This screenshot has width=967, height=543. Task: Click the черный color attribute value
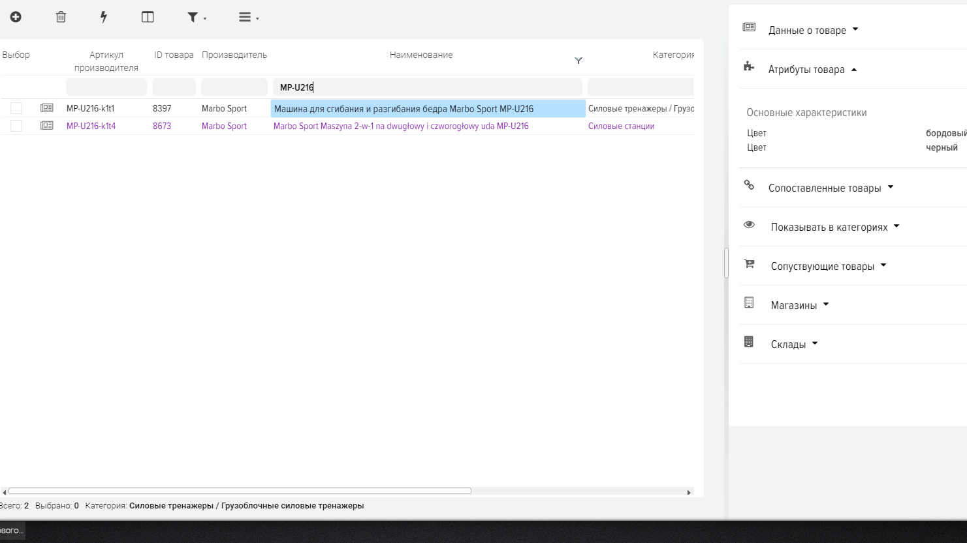[x=942, y=147]
